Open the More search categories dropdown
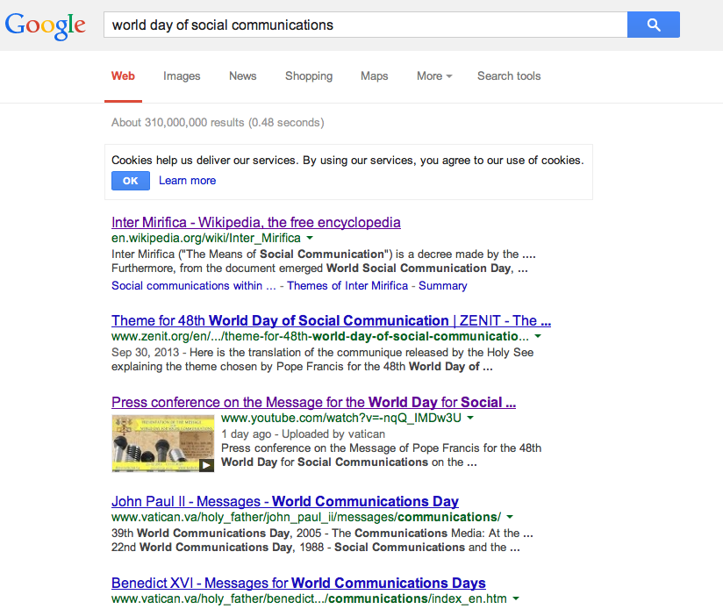 434,76
